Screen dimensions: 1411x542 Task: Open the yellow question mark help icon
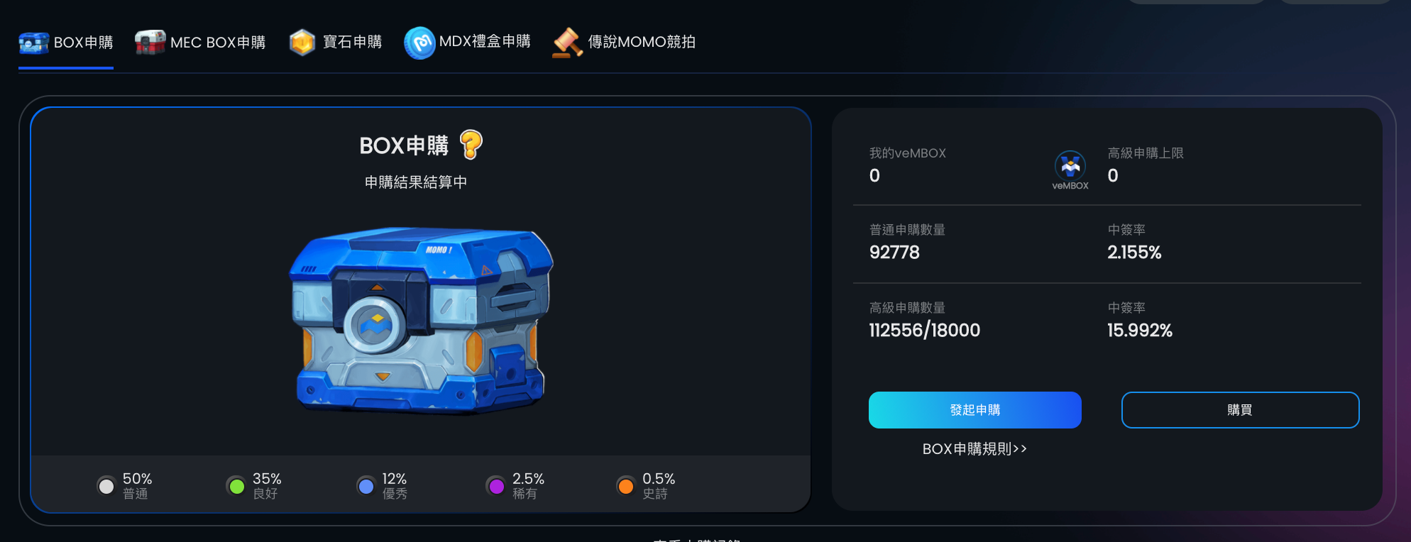(x=471, y=145)
